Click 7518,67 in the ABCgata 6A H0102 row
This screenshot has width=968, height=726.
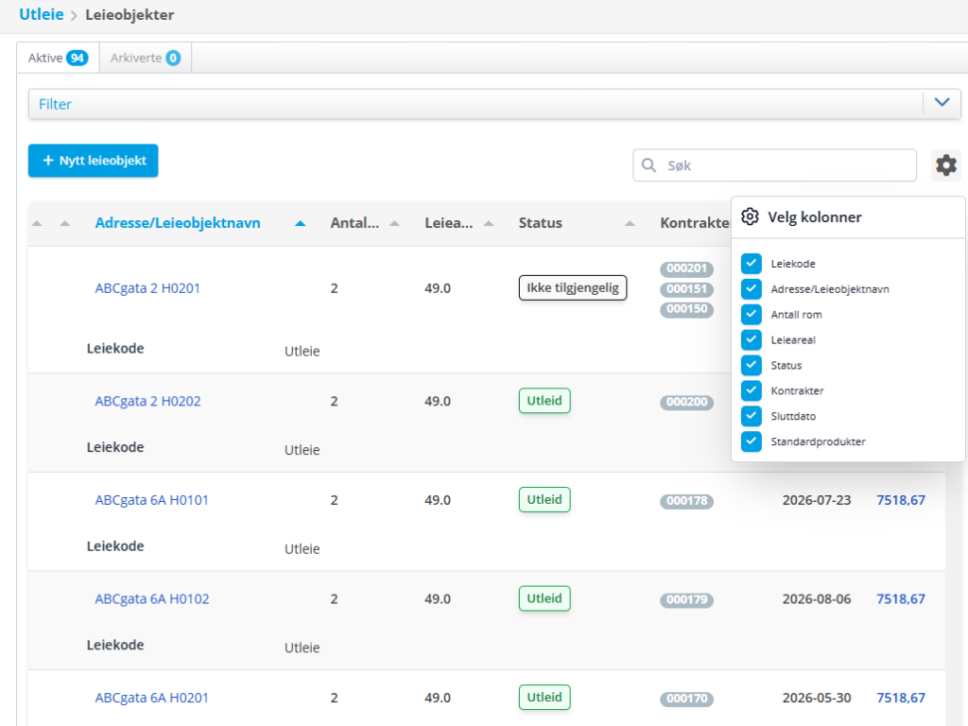pos(901,598)
